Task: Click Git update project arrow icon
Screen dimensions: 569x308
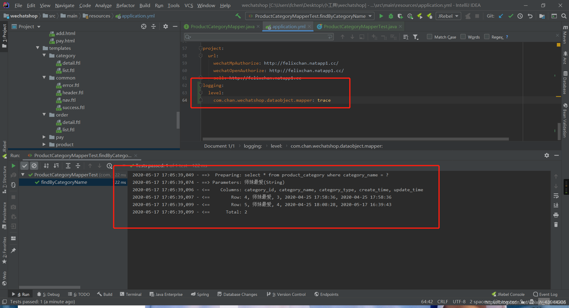Action: coord(501,16)
